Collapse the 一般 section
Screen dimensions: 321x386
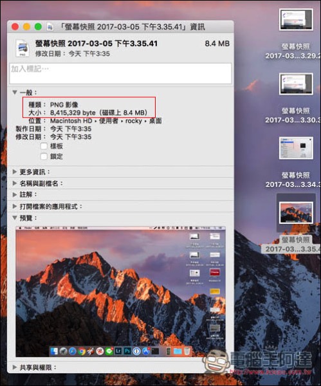[x=15, y=92]
